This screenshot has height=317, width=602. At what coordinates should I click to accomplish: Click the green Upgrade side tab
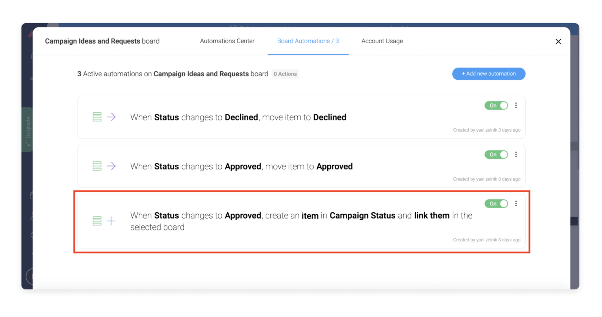28,129
